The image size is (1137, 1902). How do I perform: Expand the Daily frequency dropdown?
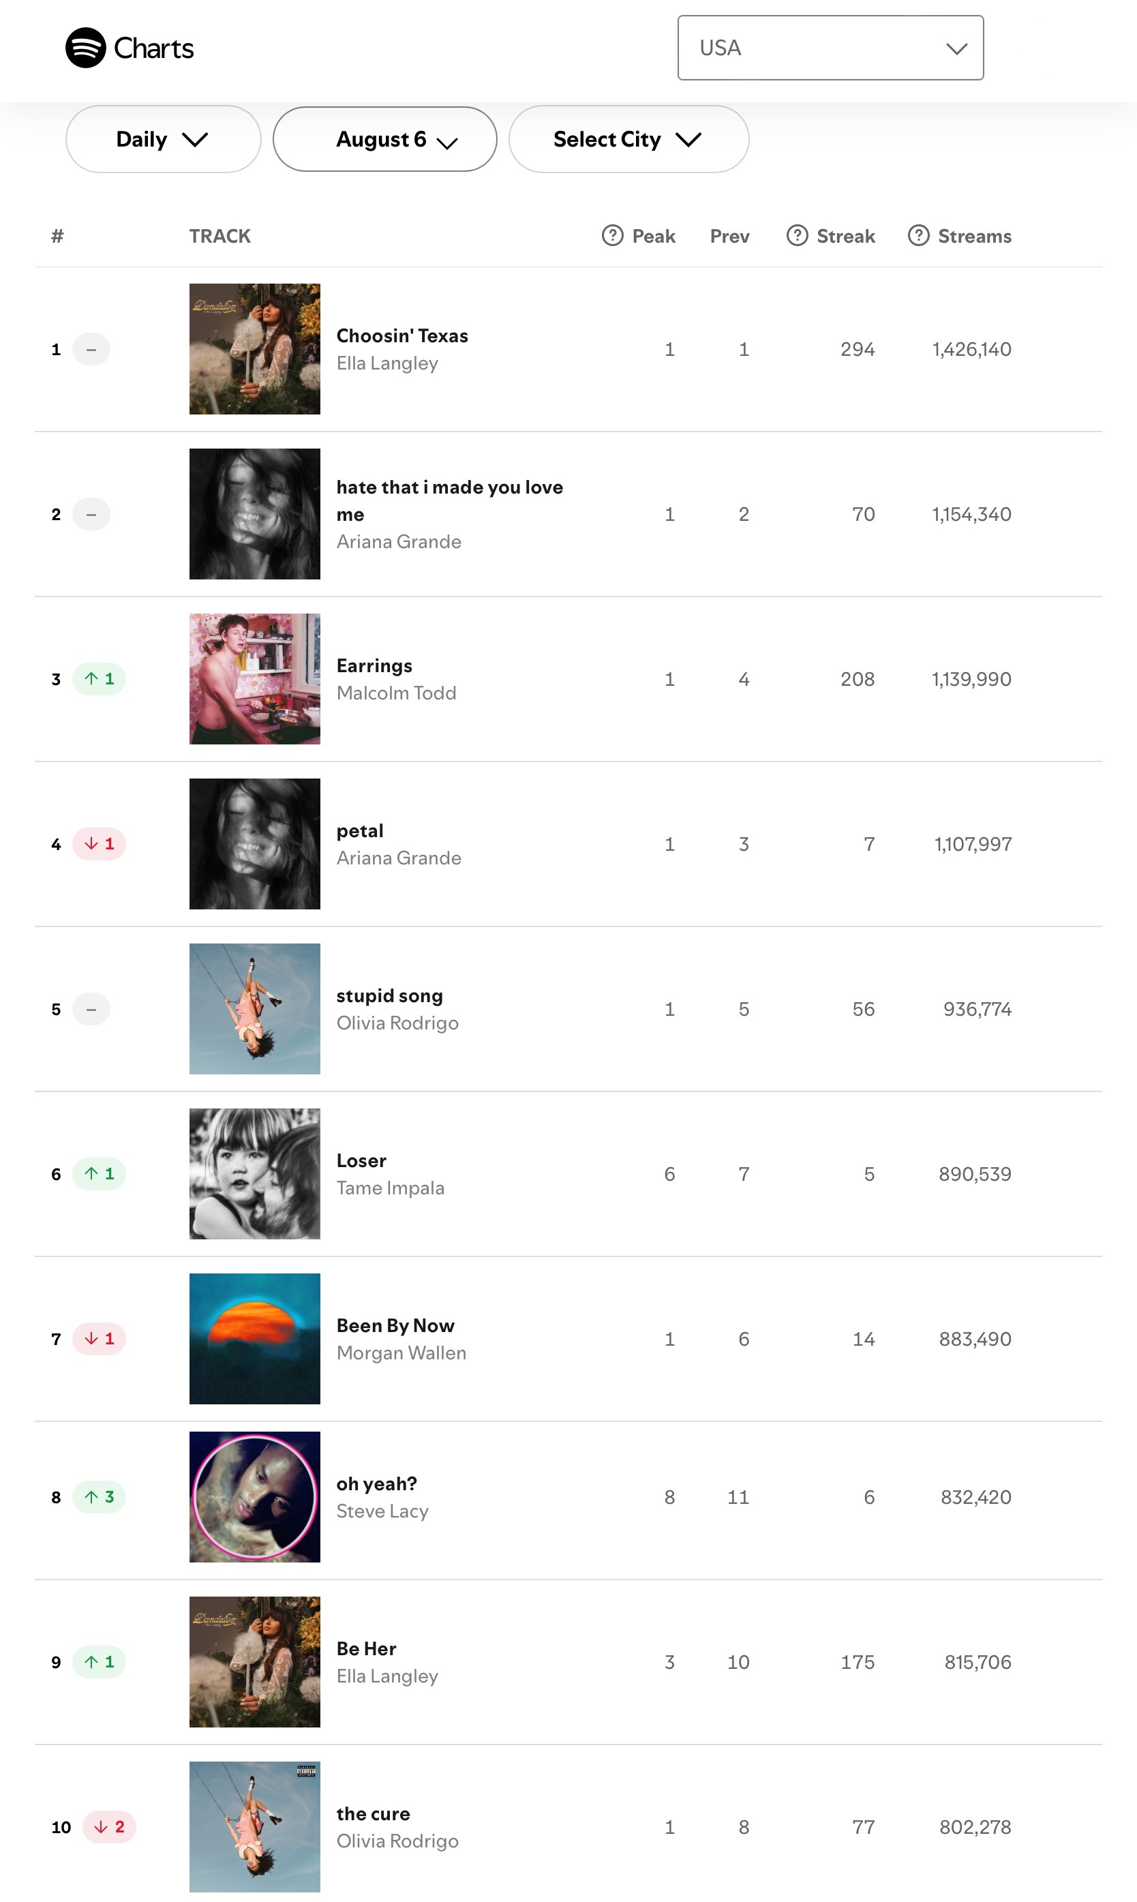(x=163, y=138)
